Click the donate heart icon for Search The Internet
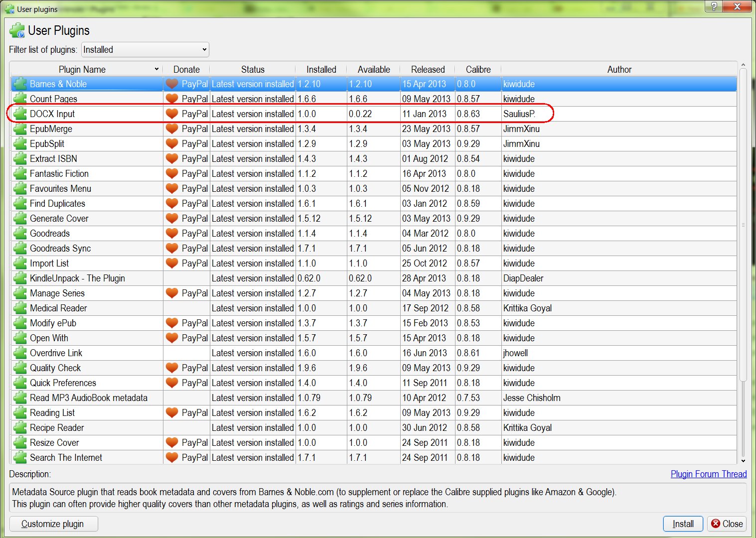 [172, 457]
